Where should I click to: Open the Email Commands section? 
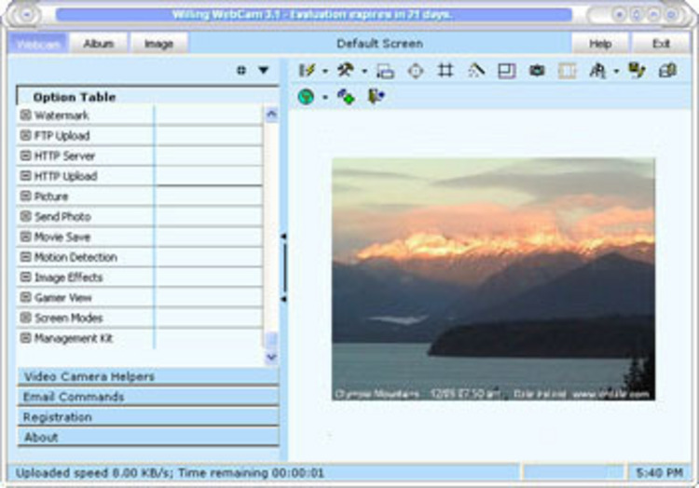point(148,397)
